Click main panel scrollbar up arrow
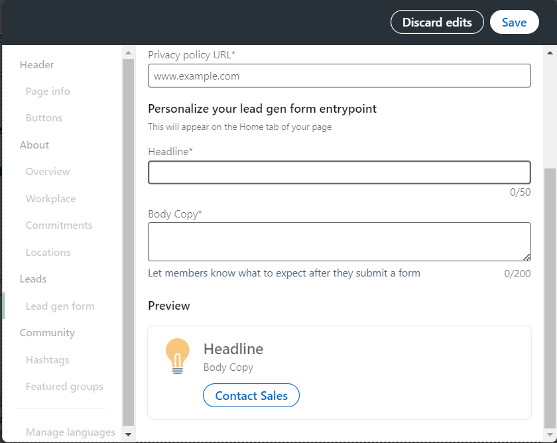This screenshot has width=557, height=443. (x=550, y=53)
